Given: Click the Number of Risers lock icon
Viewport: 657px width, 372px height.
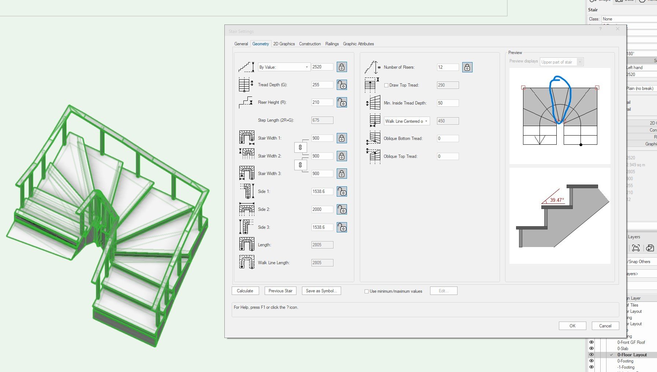Looking at the screenshot, I should tap(467, 67).
